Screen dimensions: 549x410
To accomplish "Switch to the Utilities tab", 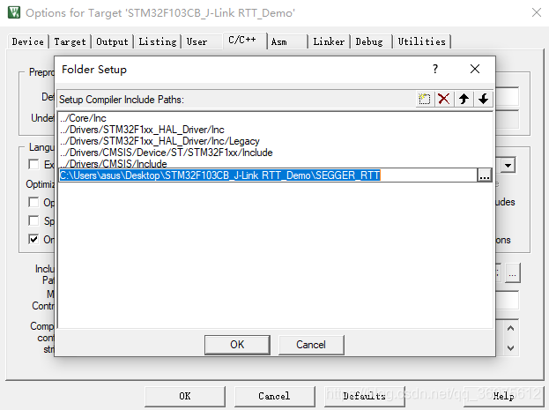I will pyautogui.click(x=422, y=41).
